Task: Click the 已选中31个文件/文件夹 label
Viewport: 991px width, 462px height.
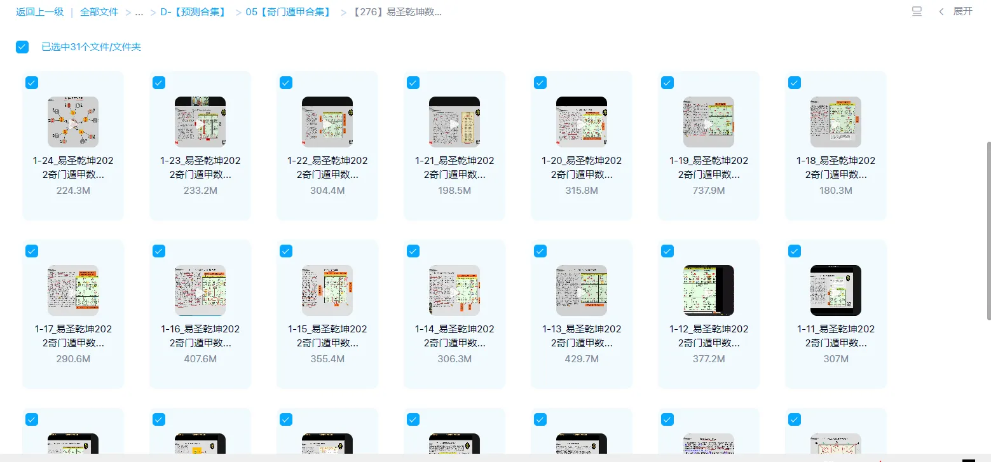Action: click(92, 46)
